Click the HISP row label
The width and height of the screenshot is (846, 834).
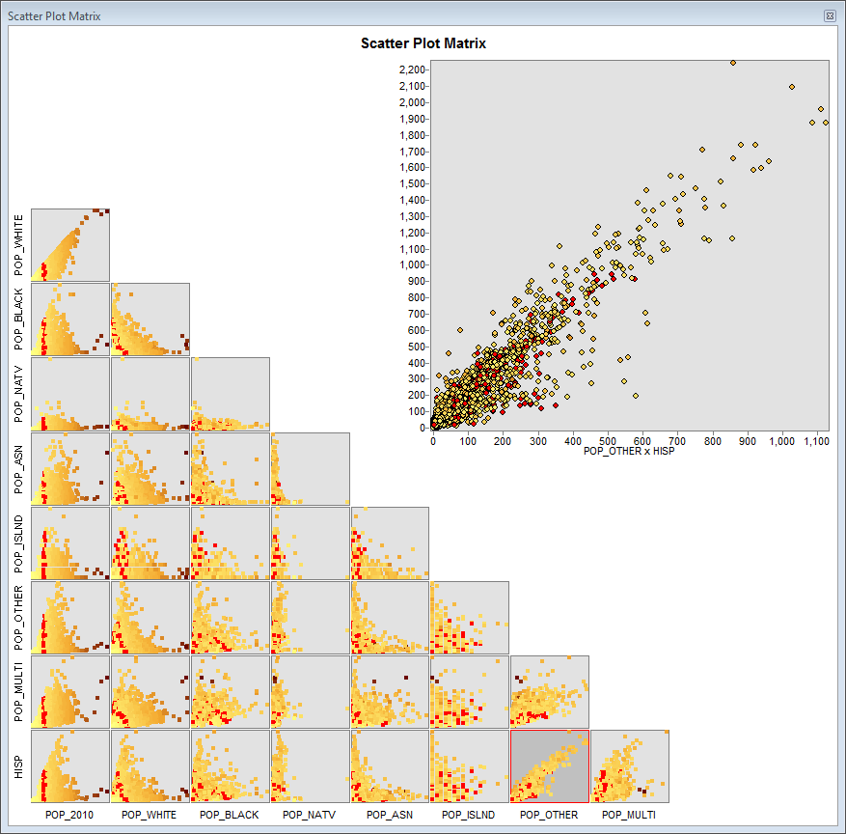click(18, 767)
